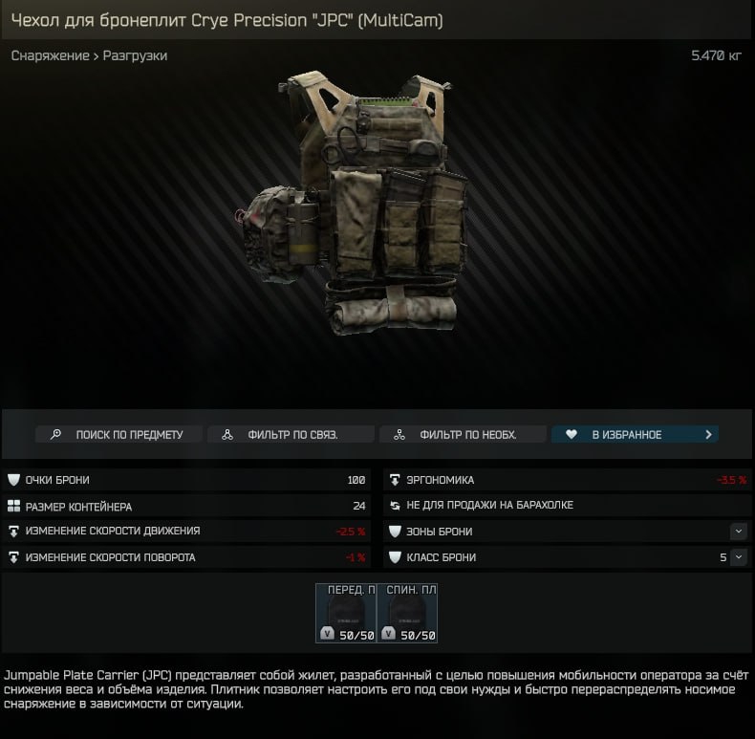Expand the КЛАСС БРОНИ dropdown
This screenshot has height=739, width=755.
coord(739,557)
